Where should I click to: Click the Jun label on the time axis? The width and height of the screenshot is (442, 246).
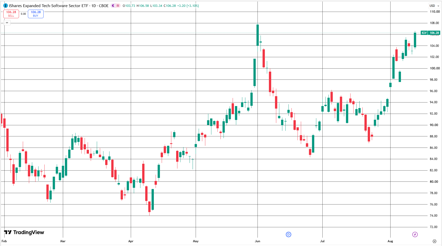point(257,241)
